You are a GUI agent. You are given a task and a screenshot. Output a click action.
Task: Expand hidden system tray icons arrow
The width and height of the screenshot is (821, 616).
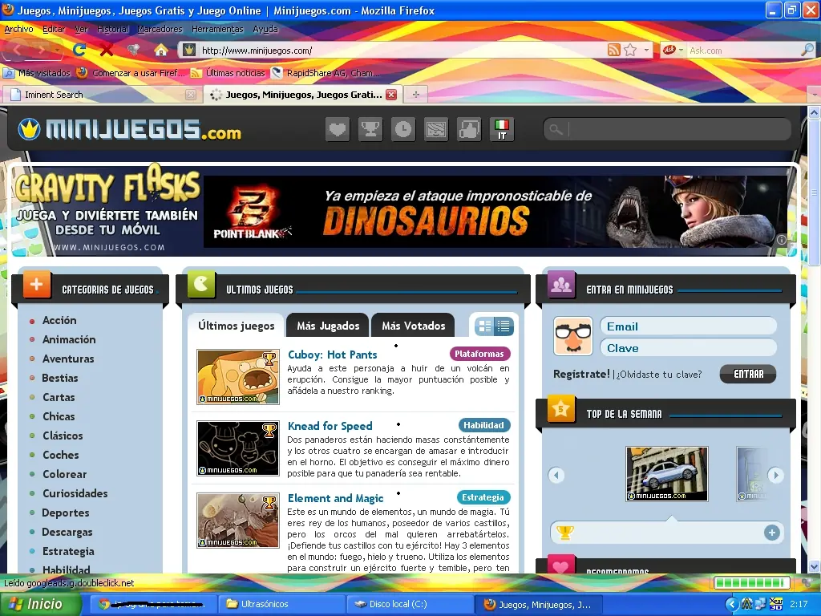pos(732,604)
